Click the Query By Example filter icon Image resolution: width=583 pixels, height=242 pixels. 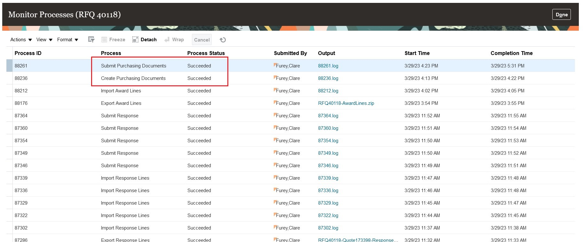[91, 40]
